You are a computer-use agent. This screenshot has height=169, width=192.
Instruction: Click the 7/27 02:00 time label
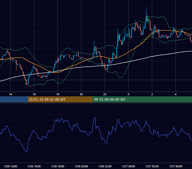point(152,166)
